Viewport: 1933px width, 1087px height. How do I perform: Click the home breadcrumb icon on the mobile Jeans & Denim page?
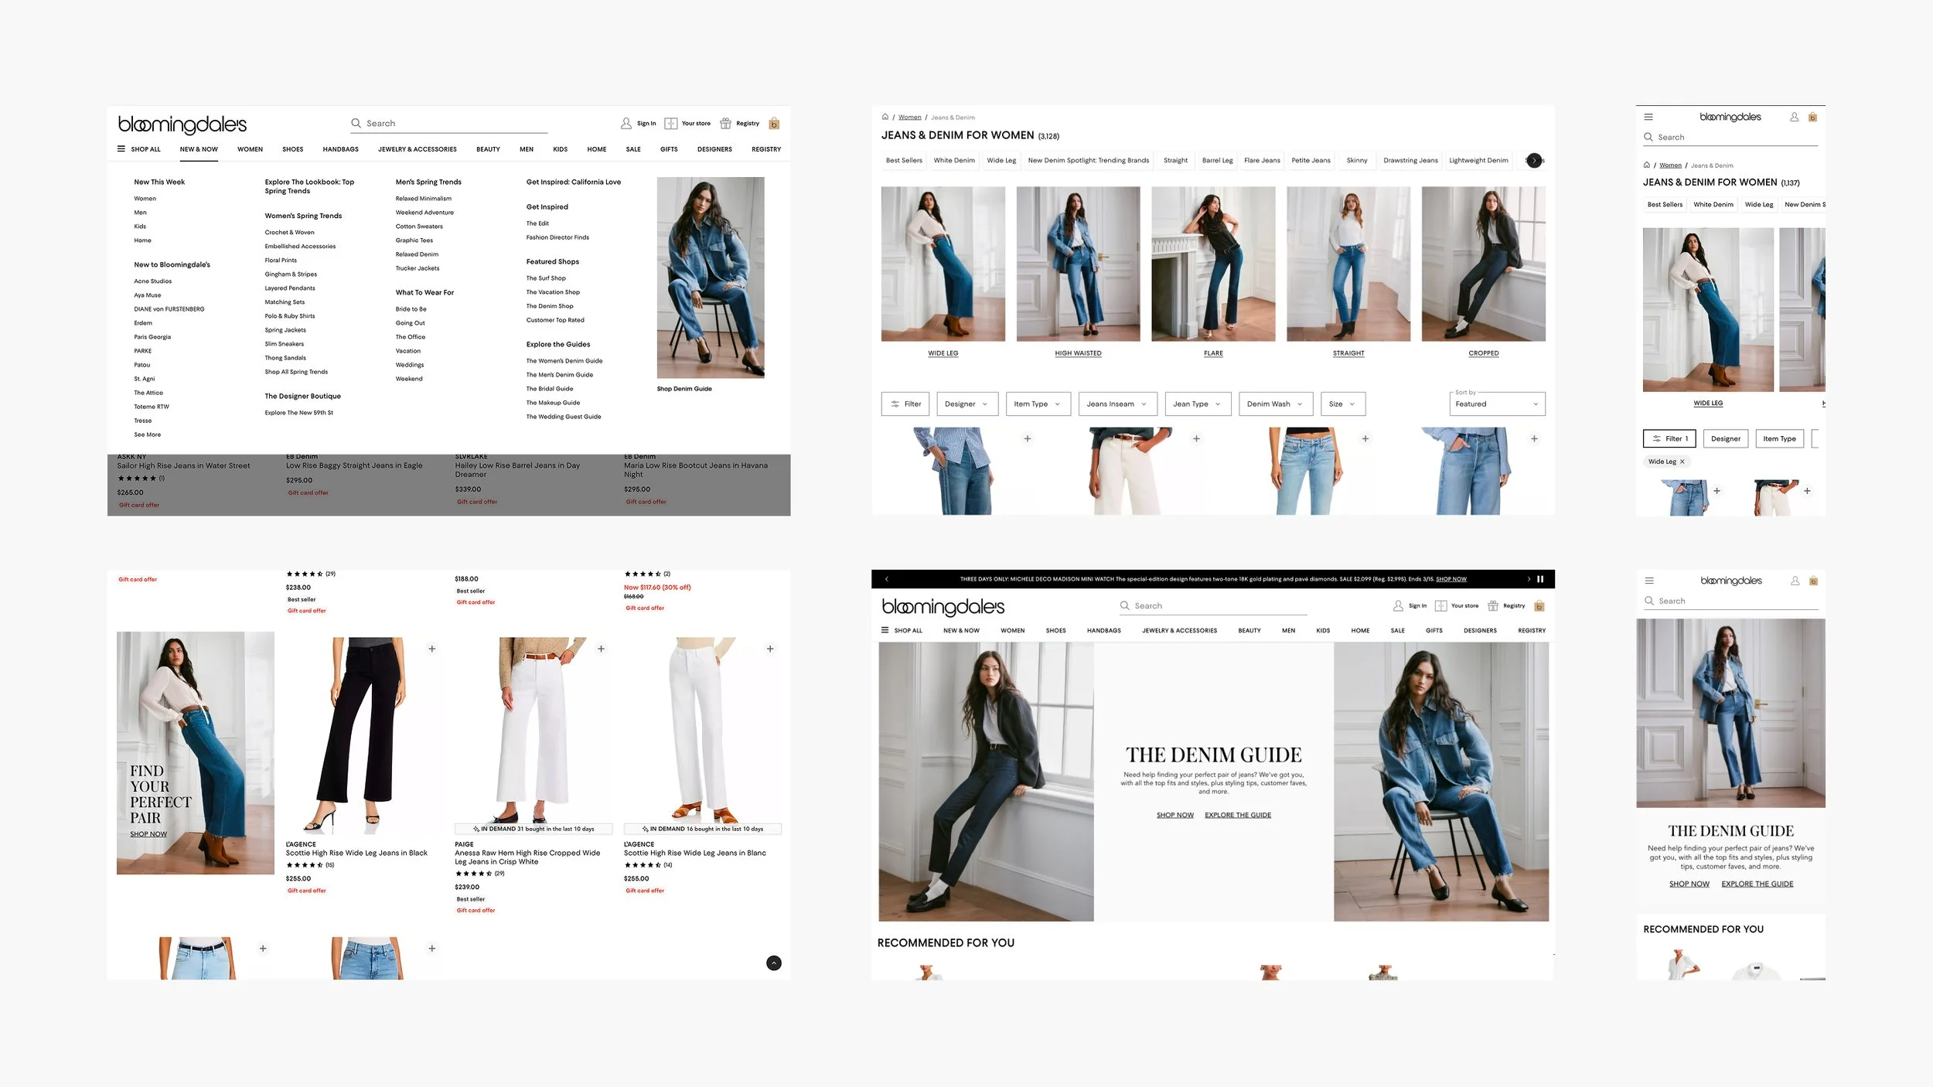[x=1647, y=165]
